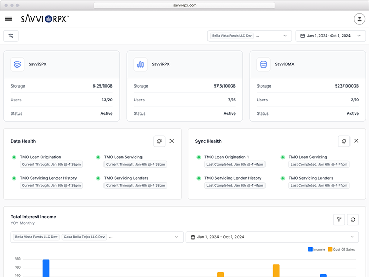Viewport: 369px width, 277px height.
Task: Select Casa Bella Tejas LLC Dev chip
Action: pos(84,237)
